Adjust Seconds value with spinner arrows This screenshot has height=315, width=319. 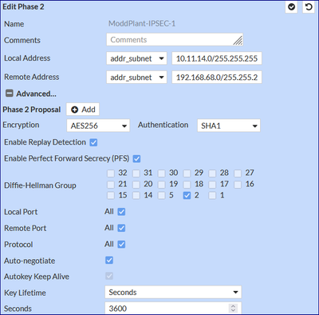[x=233, y=309]
